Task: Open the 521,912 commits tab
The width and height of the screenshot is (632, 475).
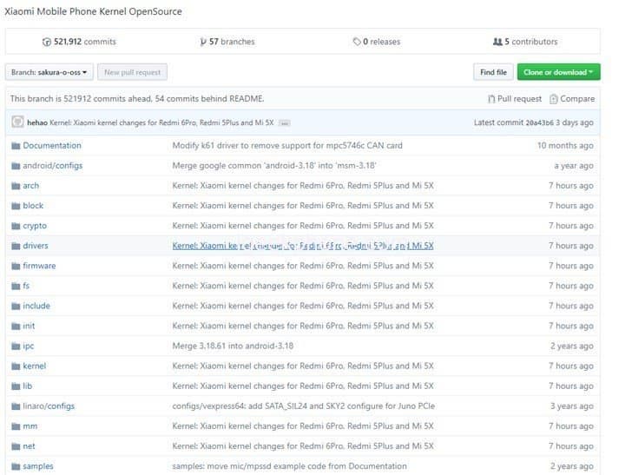Action: tap(79, 42)
